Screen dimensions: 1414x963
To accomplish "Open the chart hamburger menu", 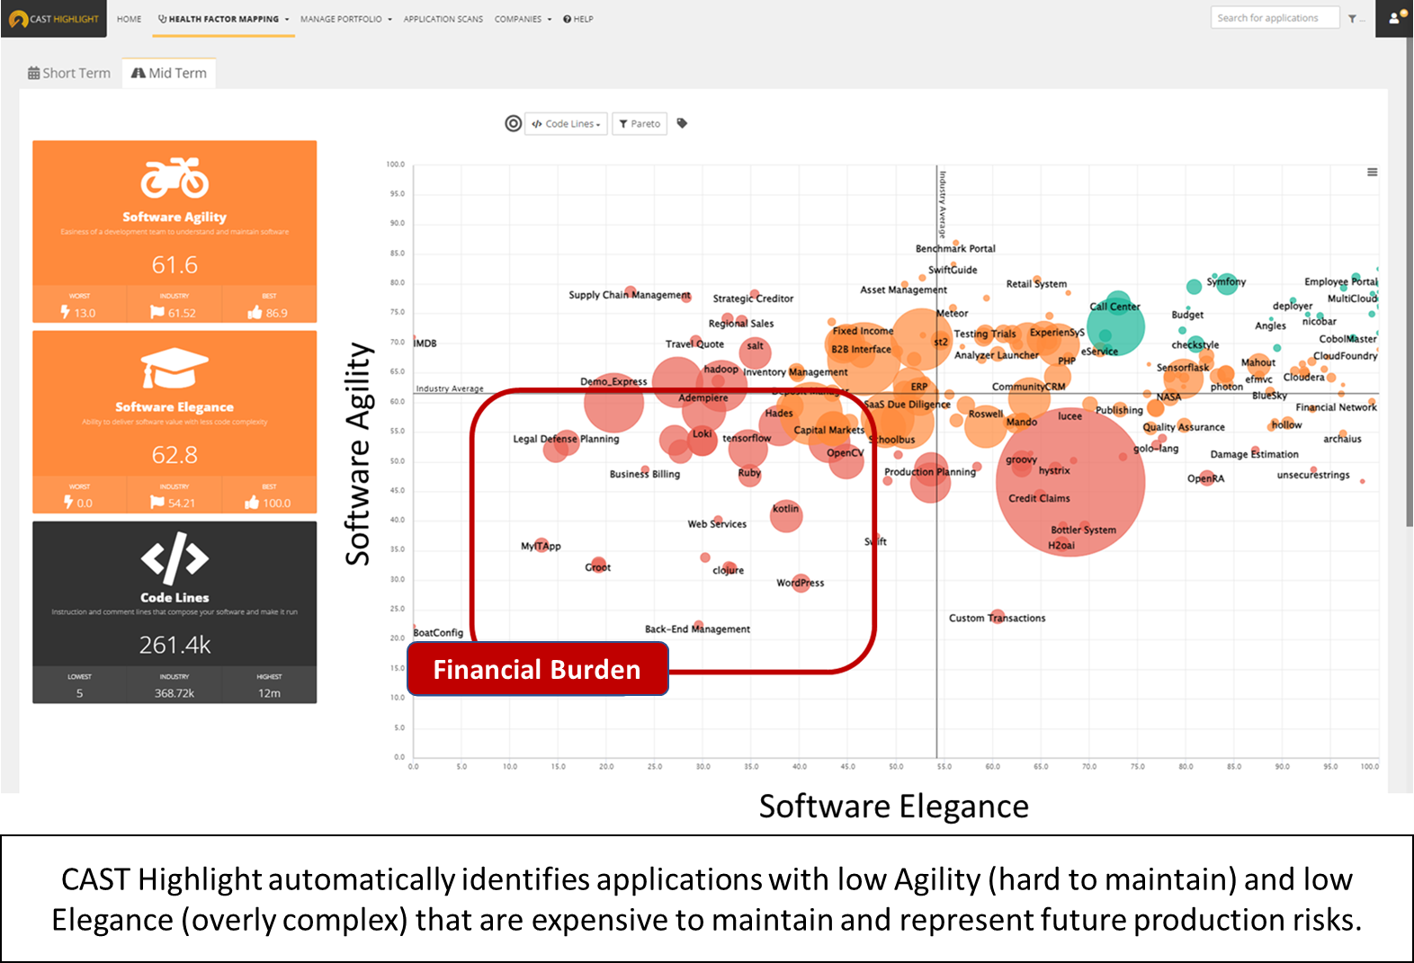I will click(x=1372, y=172).
